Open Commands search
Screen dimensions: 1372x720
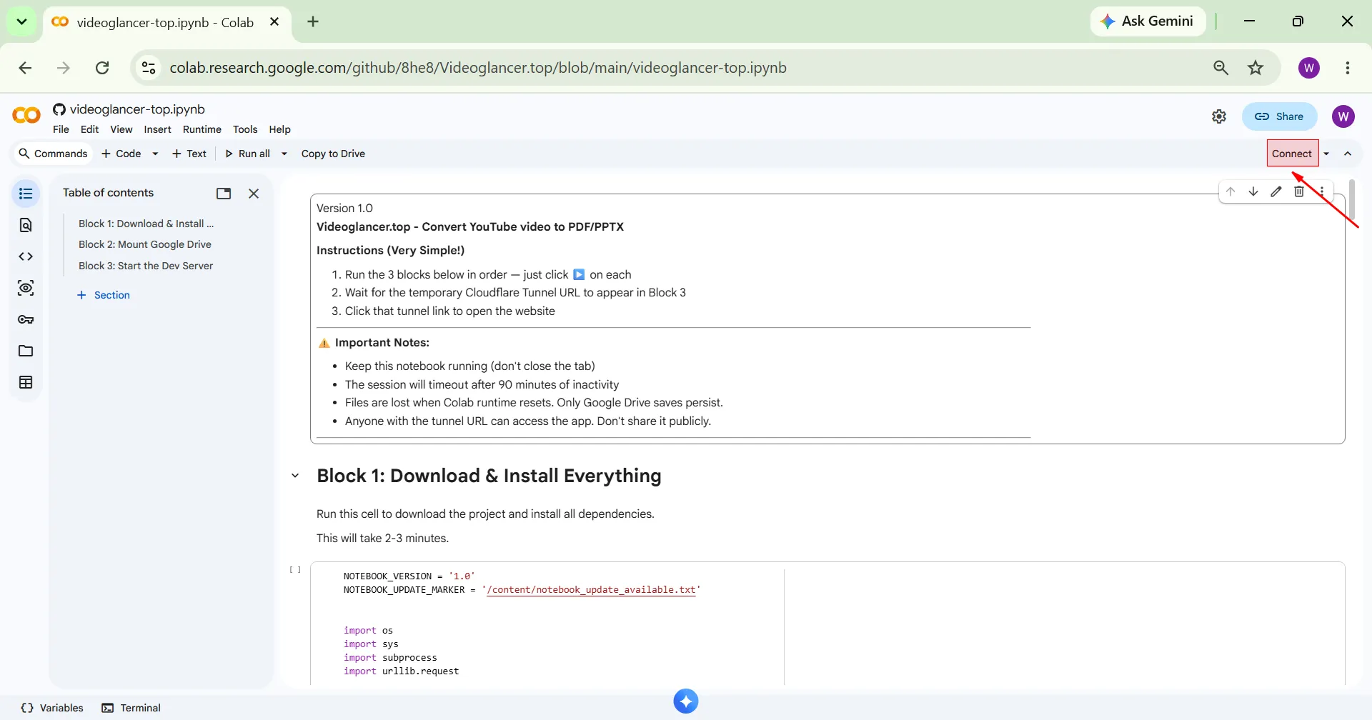point(53,154)
